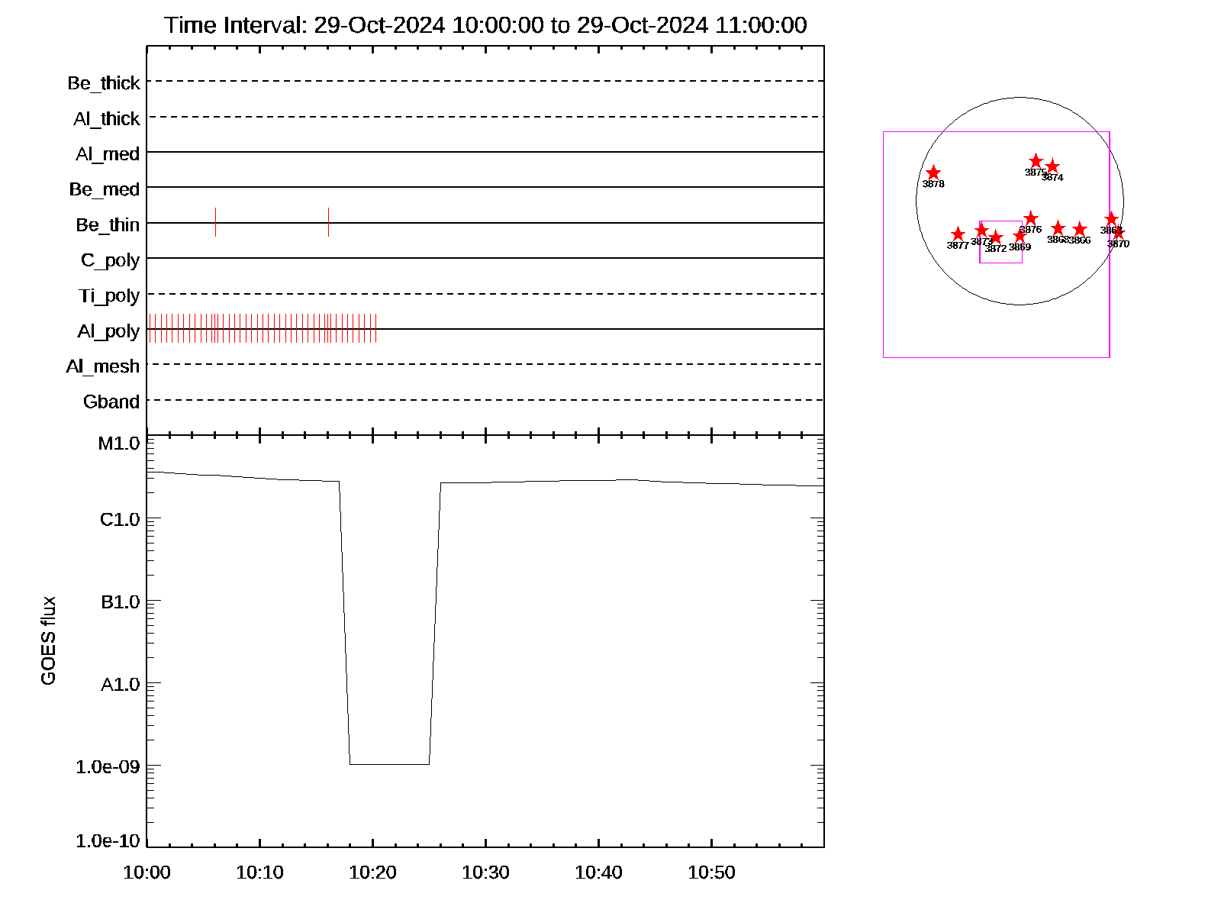Click the flat minimum of the GOES curve
This screenshot has height=916, width=1221.
[389, 764]
